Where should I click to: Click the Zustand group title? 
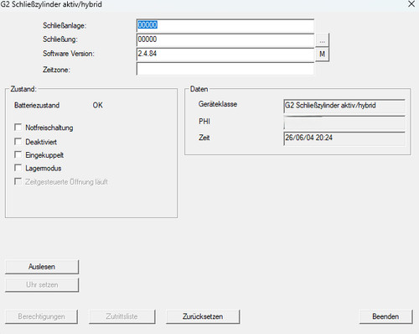click(23, 89)
